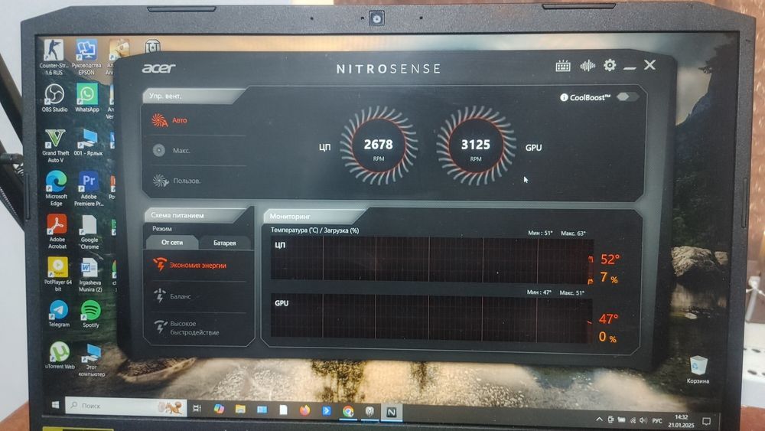This screenshot has height=431, width=765.
Task: Open the volume control in tray
Action: [643, 420]
